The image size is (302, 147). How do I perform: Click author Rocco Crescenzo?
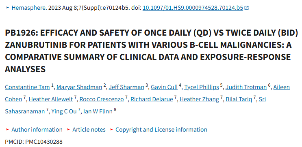click(x=102, y=99)
